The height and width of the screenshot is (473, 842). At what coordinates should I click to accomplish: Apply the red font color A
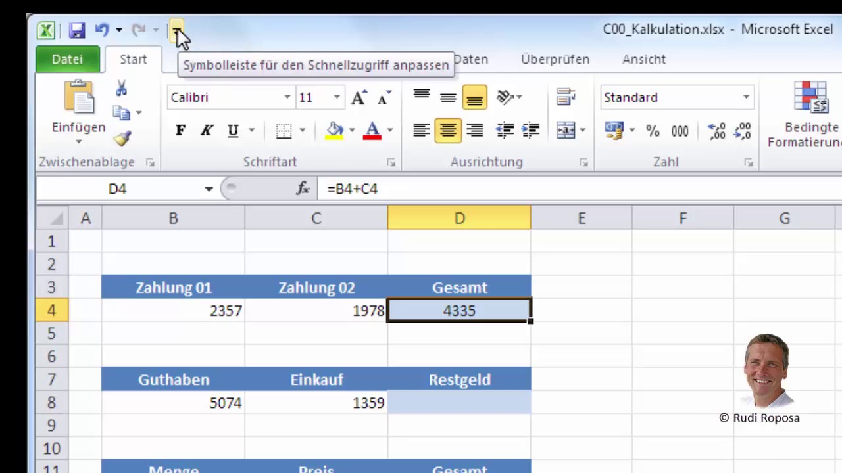372,130
